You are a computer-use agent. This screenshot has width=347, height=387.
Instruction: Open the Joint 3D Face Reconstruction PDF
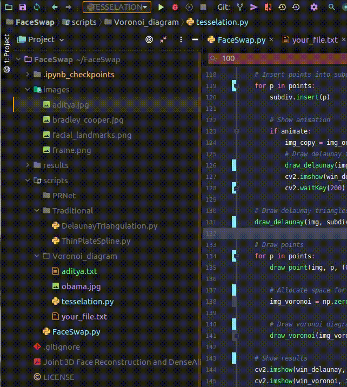pyautogui.click(x=122, y=362)
